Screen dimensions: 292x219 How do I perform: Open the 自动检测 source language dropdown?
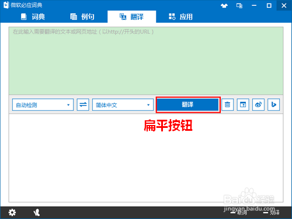click(x=43, y=105)
